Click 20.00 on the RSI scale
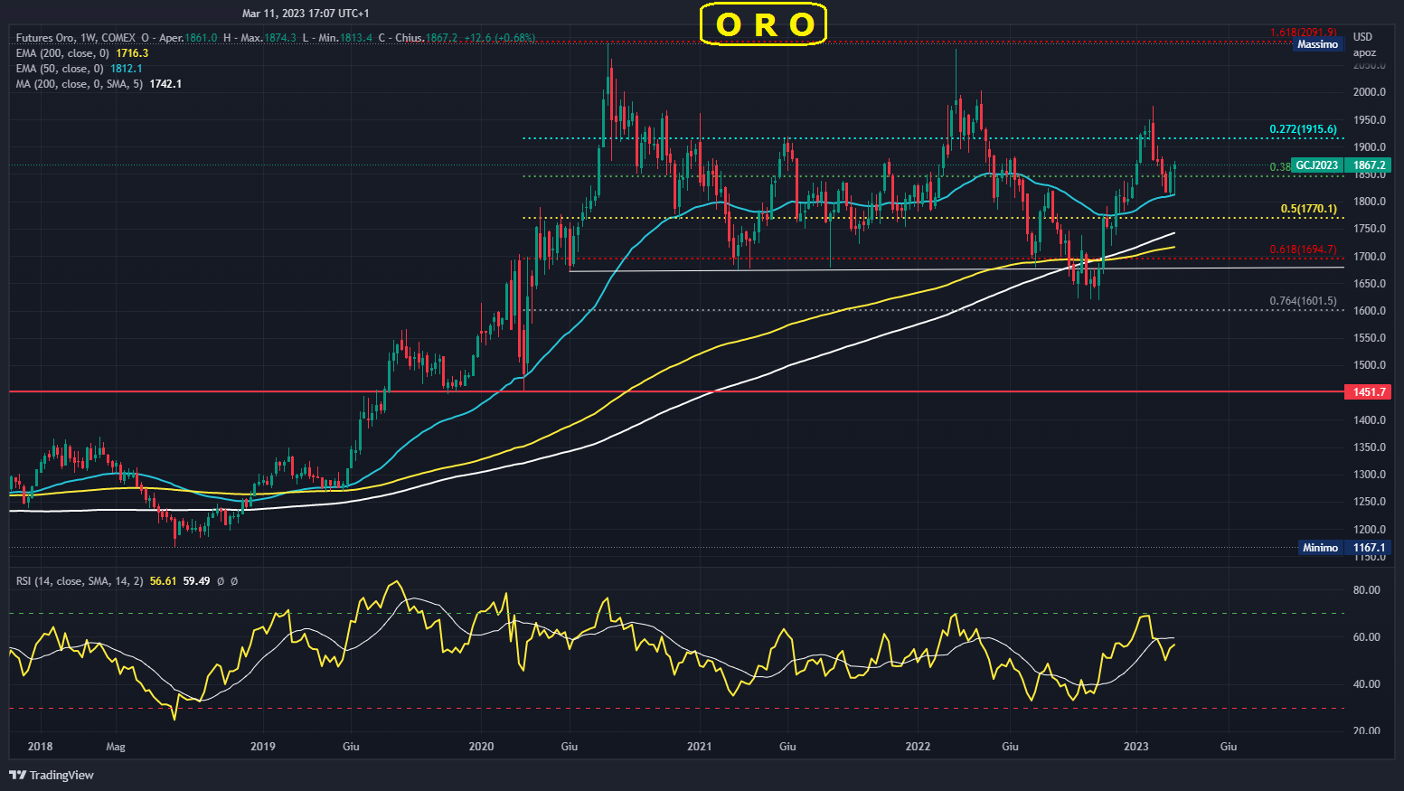Image resolution: width=1404 pixels, height=791 pixels. (1367, 731)
